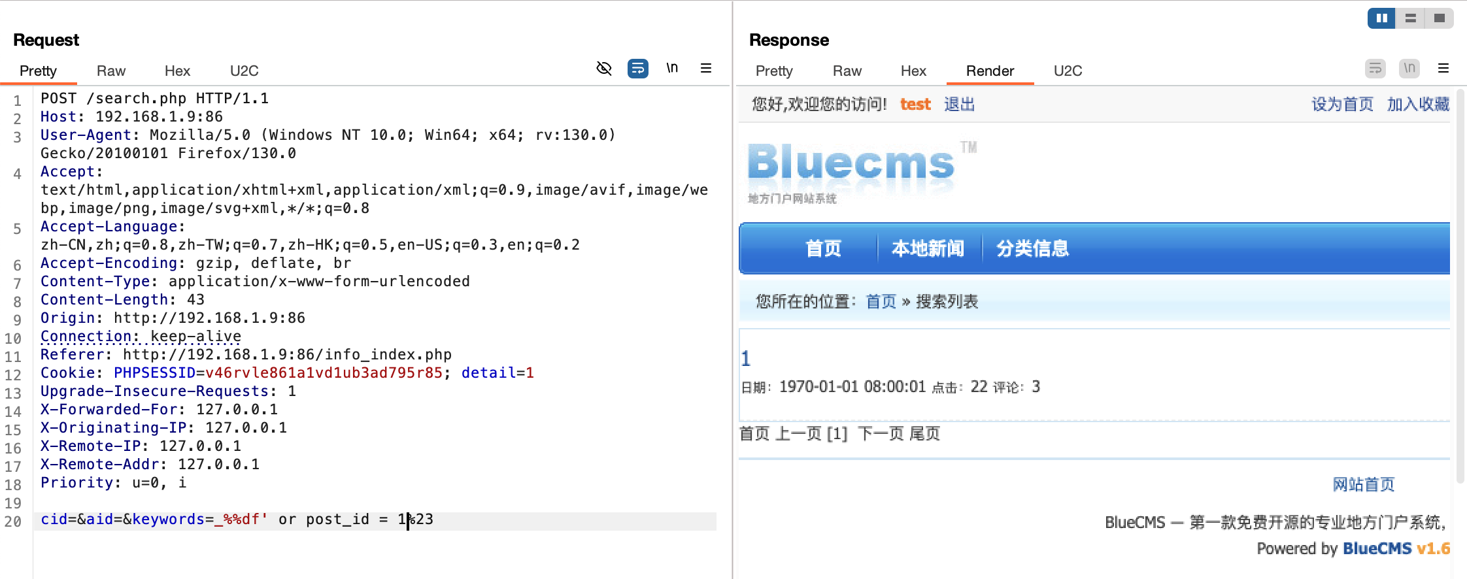
Task: Click the X-Remote-Addr header line
Action: click(x=150, y=464)
